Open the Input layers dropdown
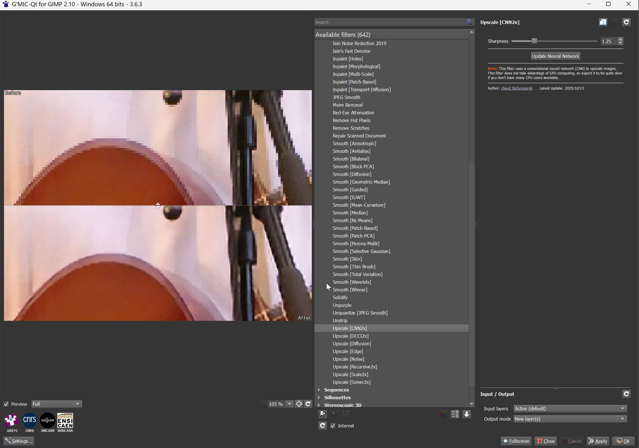This screenshot has width=639, height=448. 570,409
